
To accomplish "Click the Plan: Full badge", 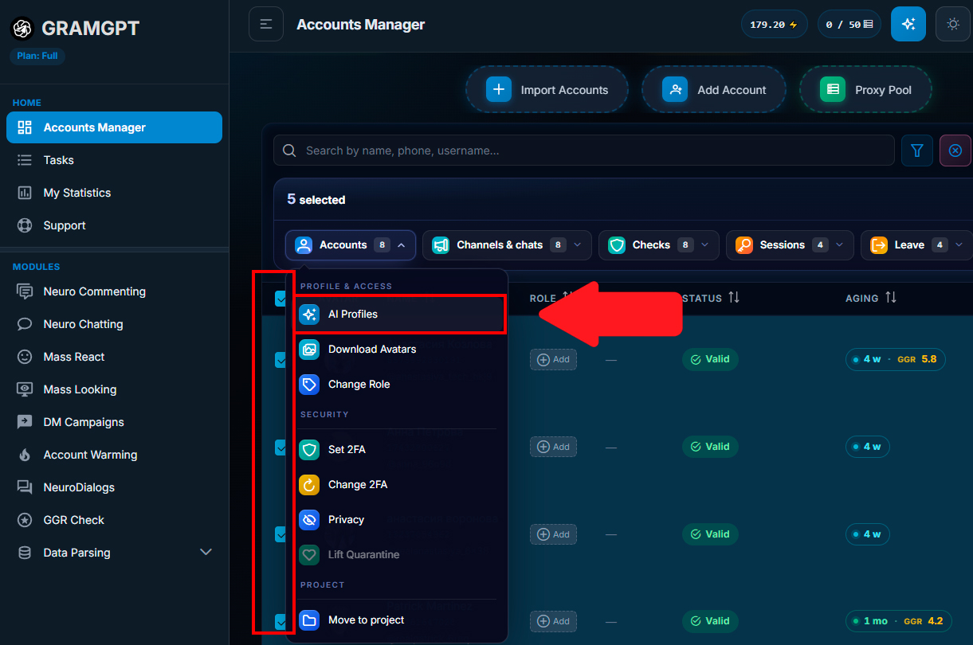I will point(37,56).
